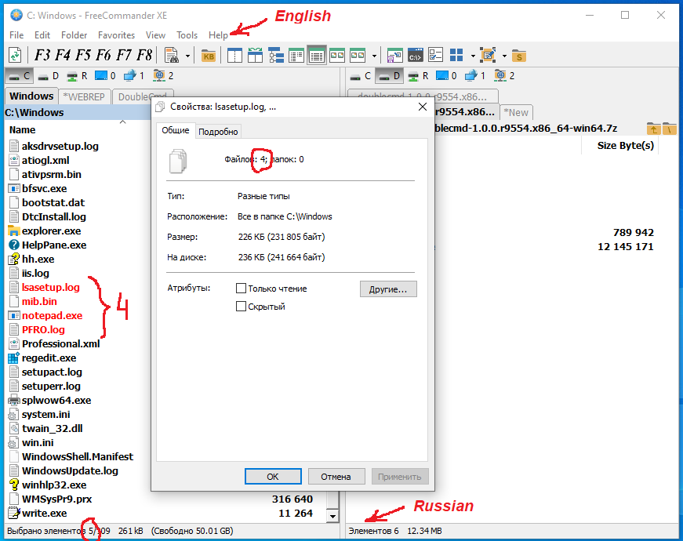Open the View menu
Image resolution: width=683 pixels, height=541 pixels.
(155, 34)
